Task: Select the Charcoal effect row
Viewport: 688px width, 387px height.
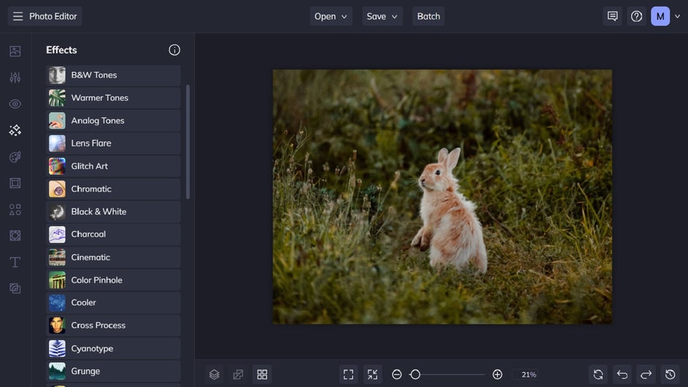Action: click(x=113, y=234)
